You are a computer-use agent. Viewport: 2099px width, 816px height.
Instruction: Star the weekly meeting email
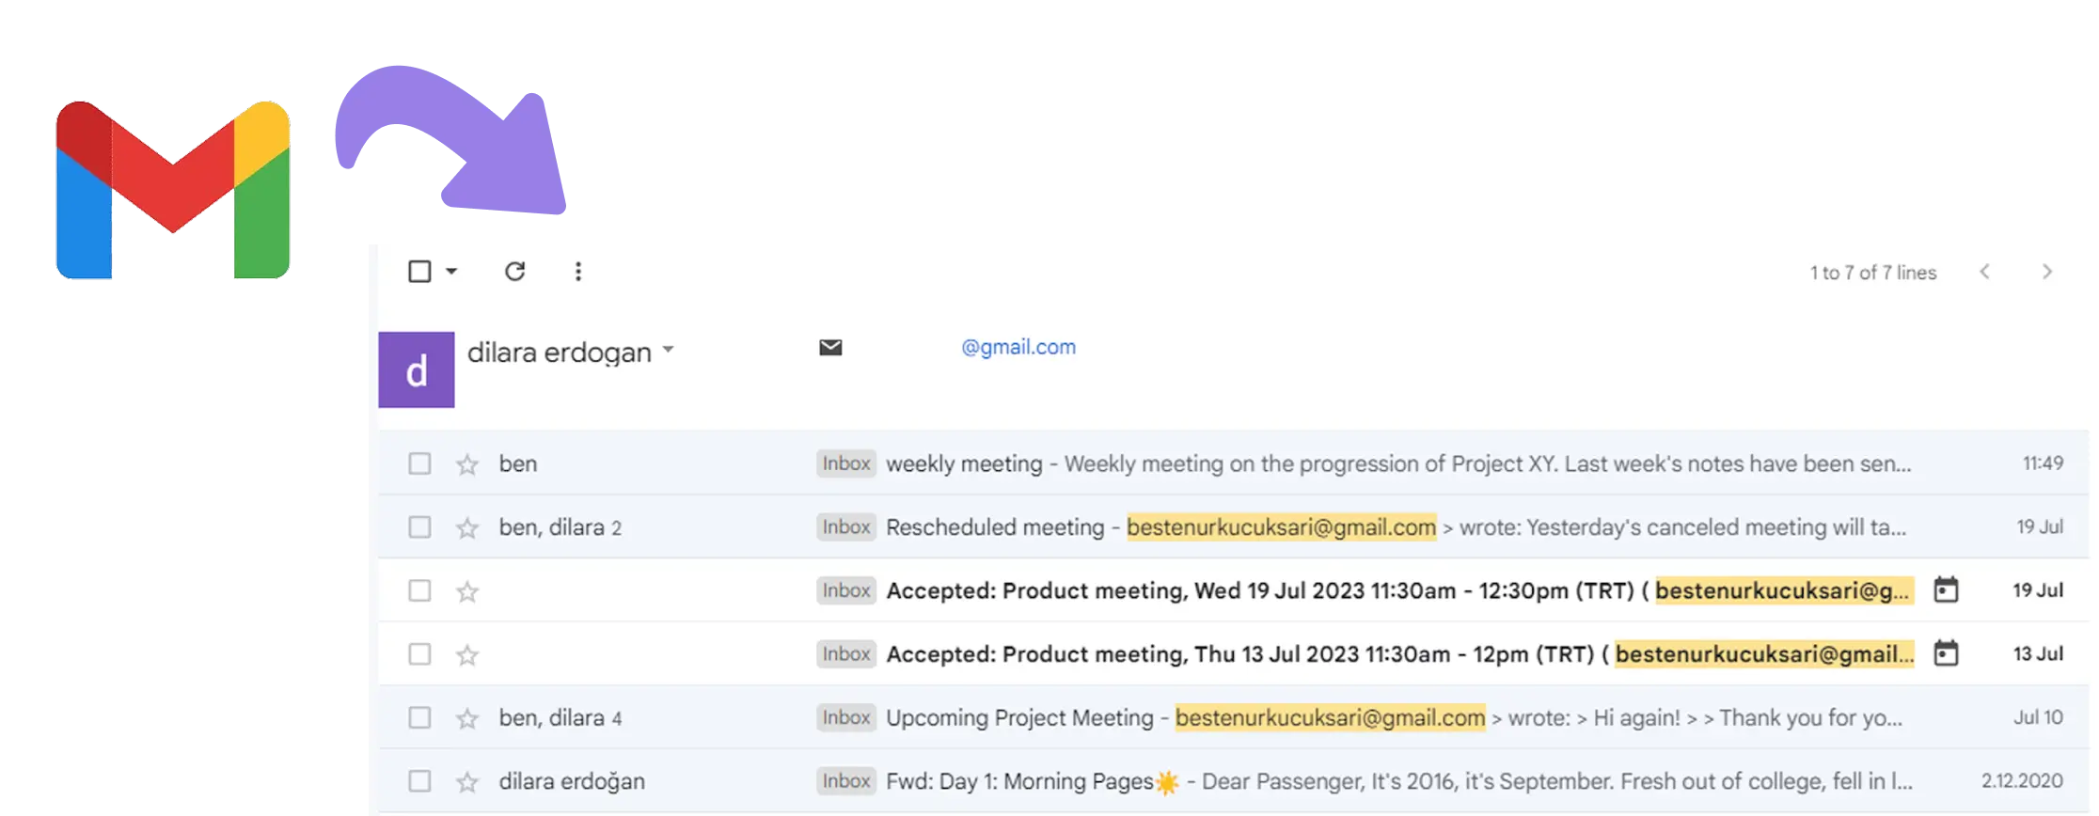[467, 463]
